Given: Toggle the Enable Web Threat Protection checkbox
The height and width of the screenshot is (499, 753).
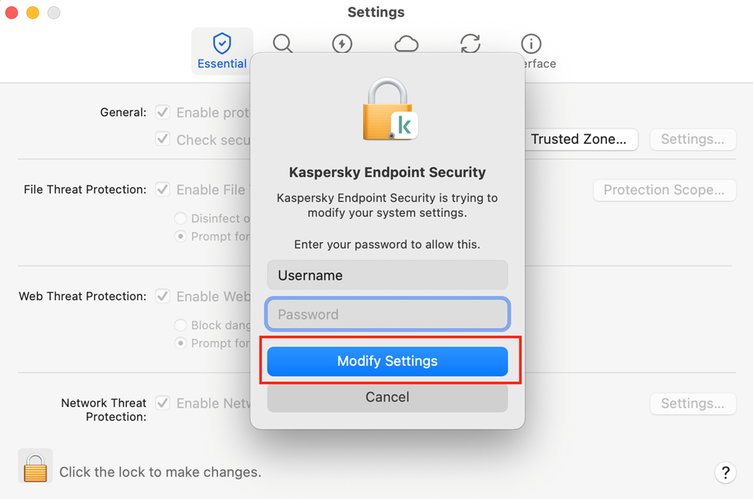Looking at the screenshot, I should tap(163, 296).
